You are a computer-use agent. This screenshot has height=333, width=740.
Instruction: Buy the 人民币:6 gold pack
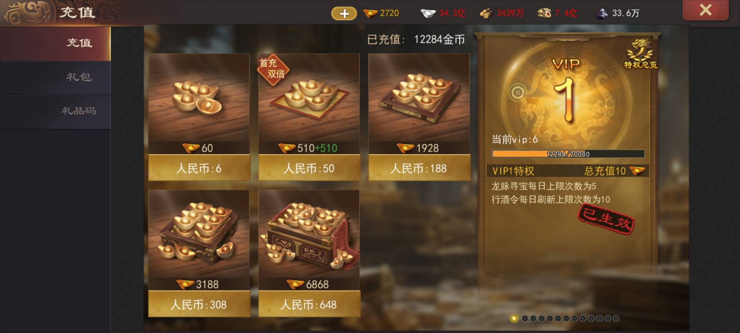pyautogui.click(x=199, y=168)
